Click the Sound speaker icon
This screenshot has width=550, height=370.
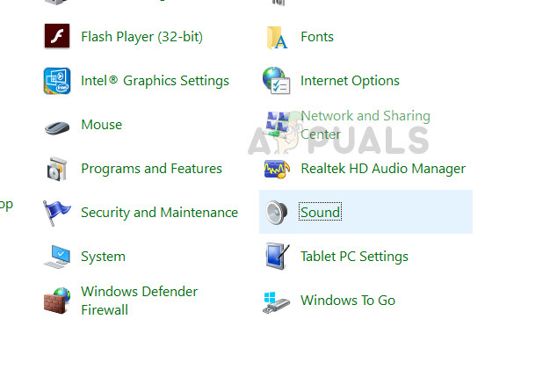coord(277,213)
